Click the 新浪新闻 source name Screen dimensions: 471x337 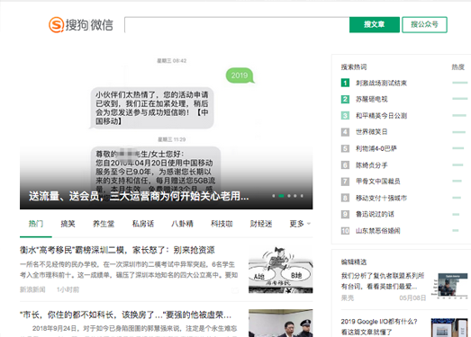pos(32,289)
